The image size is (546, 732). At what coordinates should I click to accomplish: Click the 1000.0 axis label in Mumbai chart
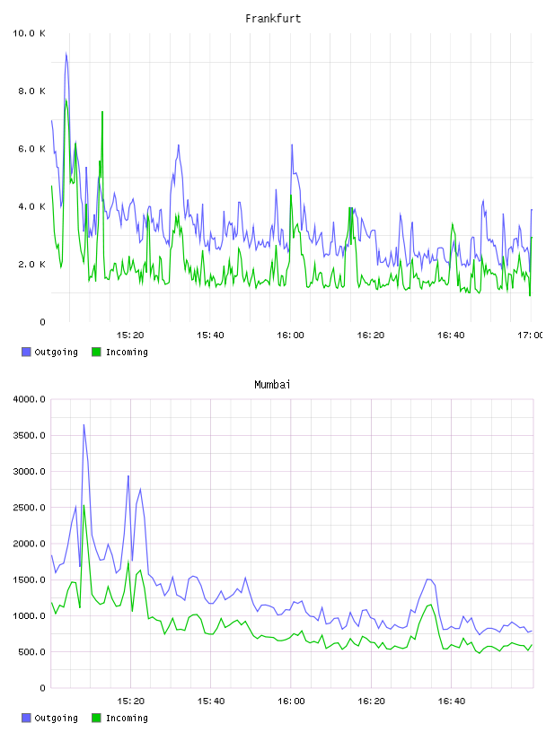pos(29,616)
